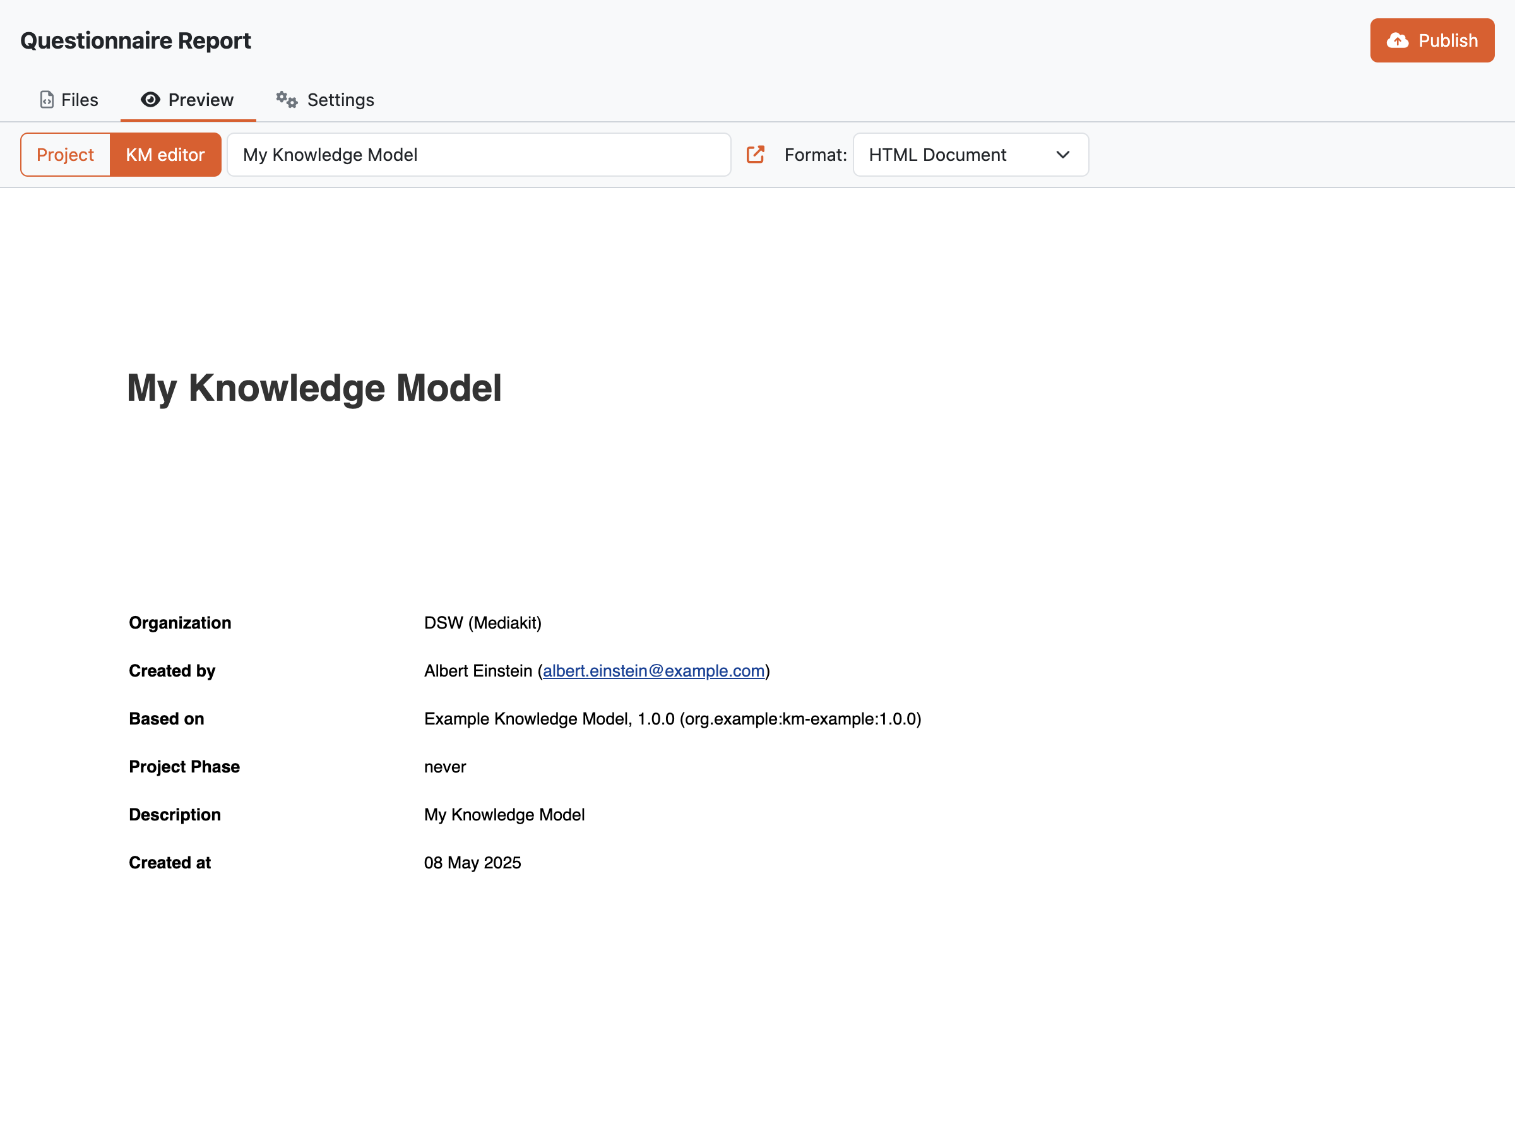Click the My Knowledge Model input field
The height and width of the screenshot is (1136, 1515).
tap(478, 155)
